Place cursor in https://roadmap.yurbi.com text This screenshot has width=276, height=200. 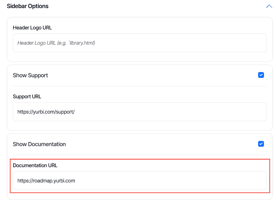pos(46,181)
